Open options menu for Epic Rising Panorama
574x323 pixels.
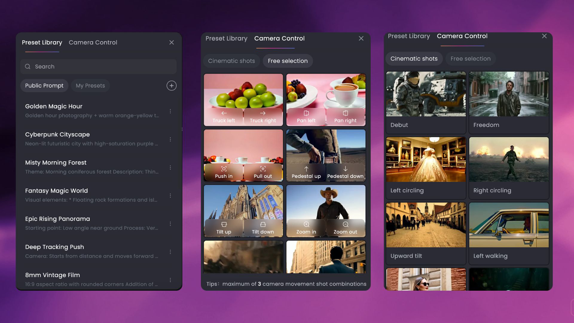pyautogui.click(x=170, y=224)
